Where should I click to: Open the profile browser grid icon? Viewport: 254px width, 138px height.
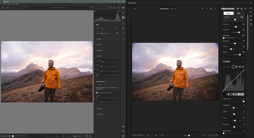click(117, 34)
